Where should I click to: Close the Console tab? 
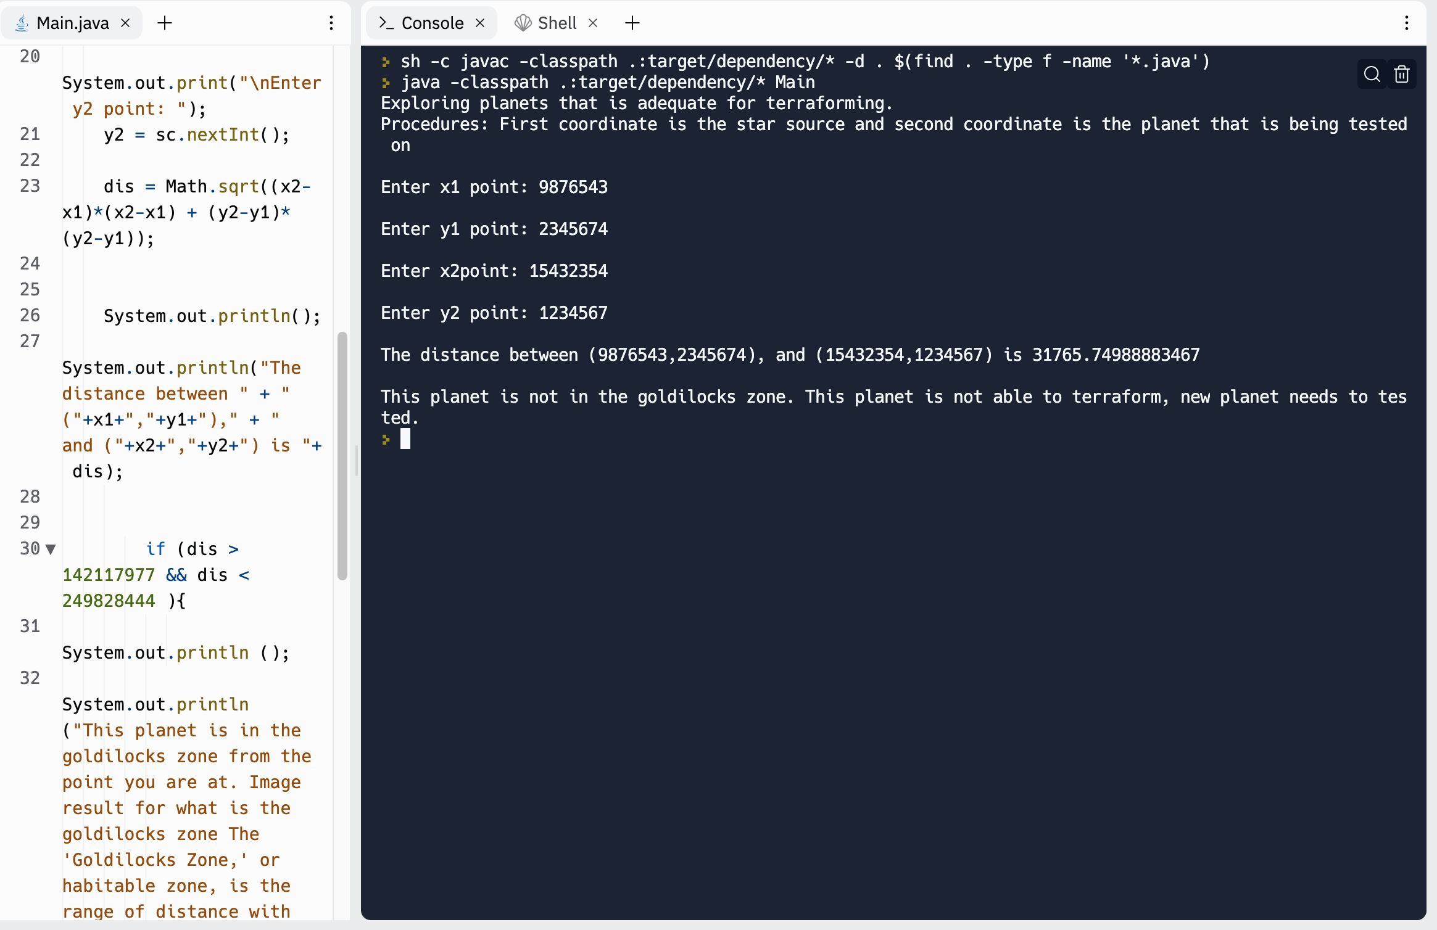point(480,23)
